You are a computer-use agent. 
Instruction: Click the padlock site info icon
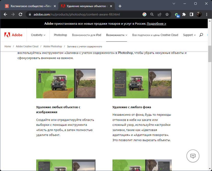coord(30,14)
